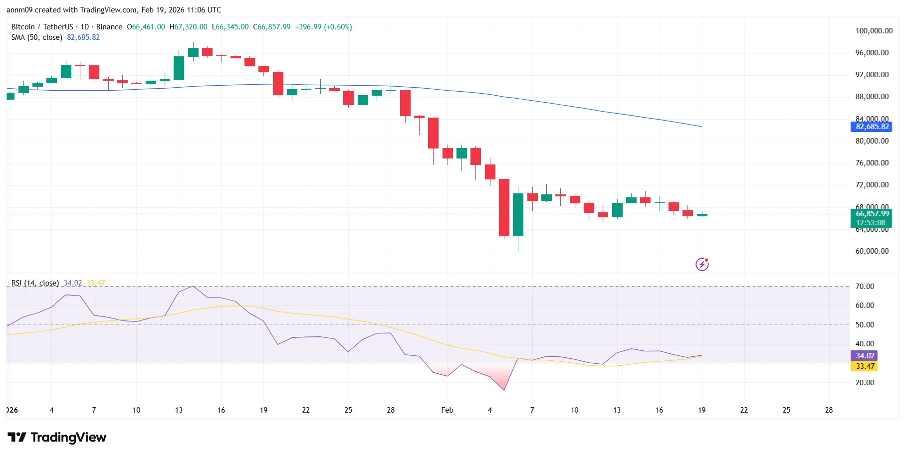905x456 pixels.
Task: Click the TradingView logo in the bottom-left corner
Action: click(x=56, y=438)
